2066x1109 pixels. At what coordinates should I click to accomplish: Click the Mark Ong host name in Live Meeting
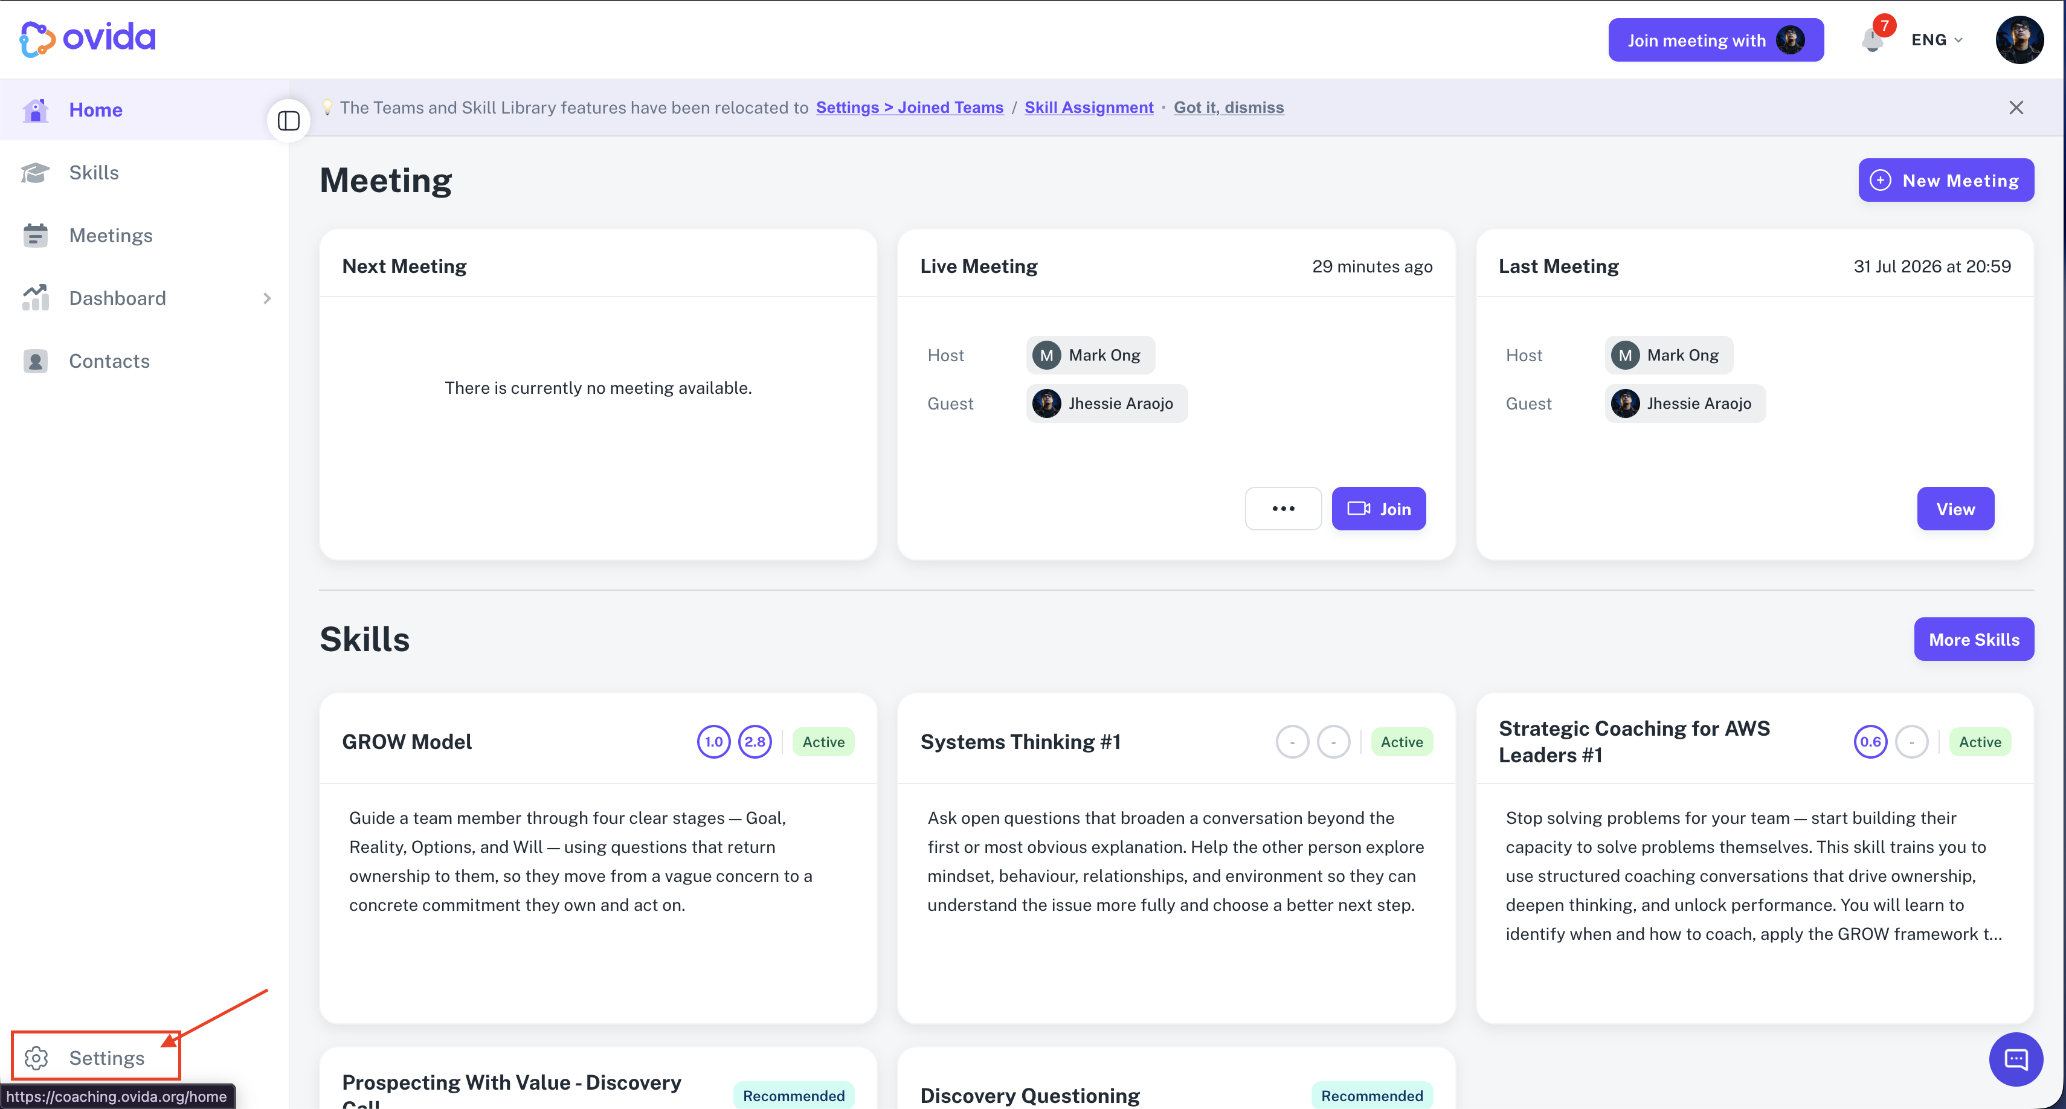click(1104, 355)
